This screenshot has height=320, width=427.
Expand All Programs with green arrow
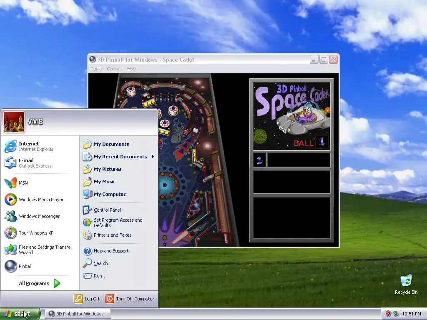40,283
